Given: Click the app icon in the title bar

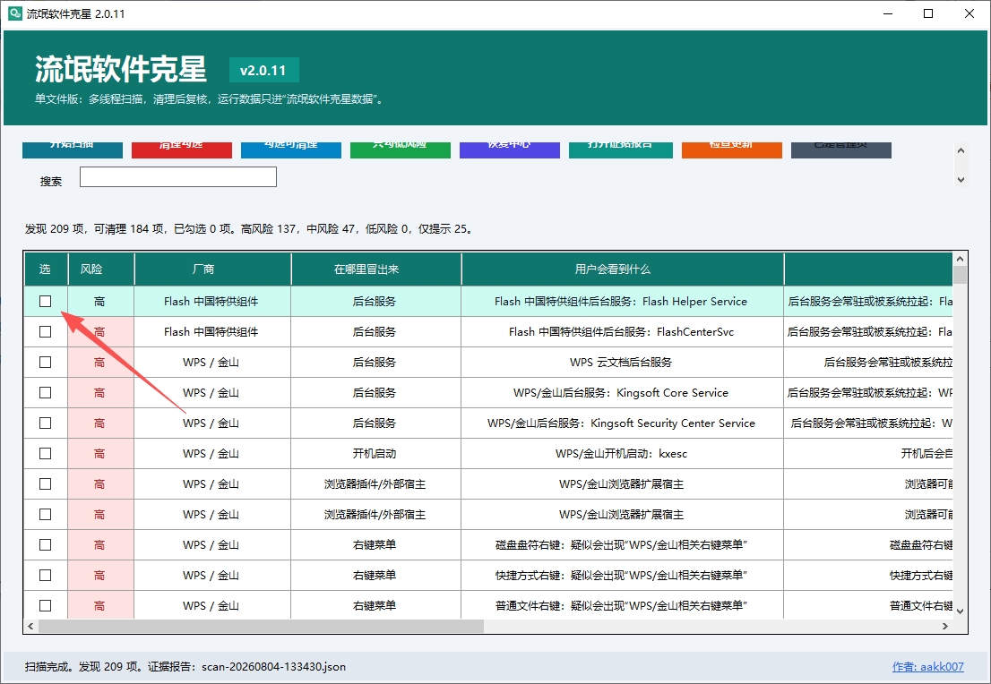Looking at the screenshot, I should coord(14,13).
